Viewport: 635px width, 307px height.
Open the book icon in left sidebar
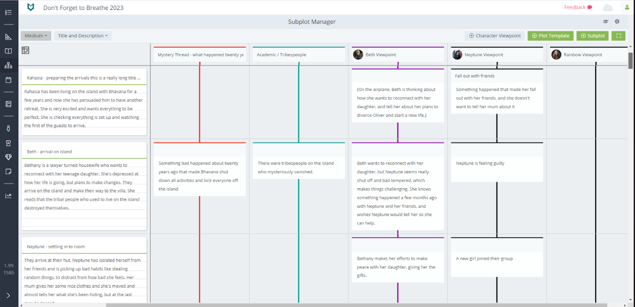coord(8,51)
